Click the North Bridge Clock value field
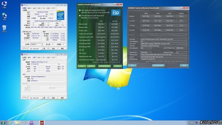The height and width of the screenshot is (125, 222). click(181, 48)
